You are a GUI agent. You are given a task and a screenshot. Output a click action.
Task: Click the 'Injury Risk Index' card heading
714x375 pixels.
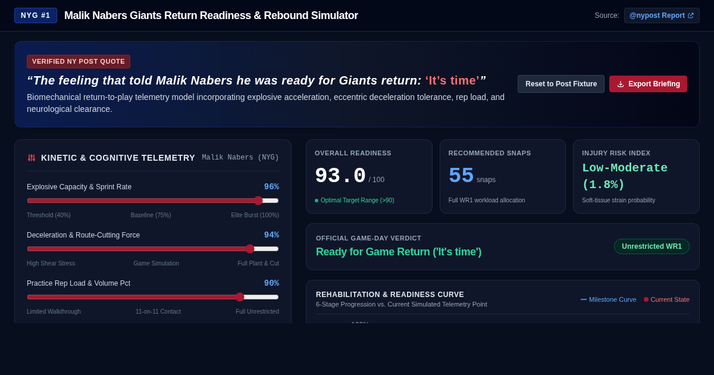coord(616,153)
